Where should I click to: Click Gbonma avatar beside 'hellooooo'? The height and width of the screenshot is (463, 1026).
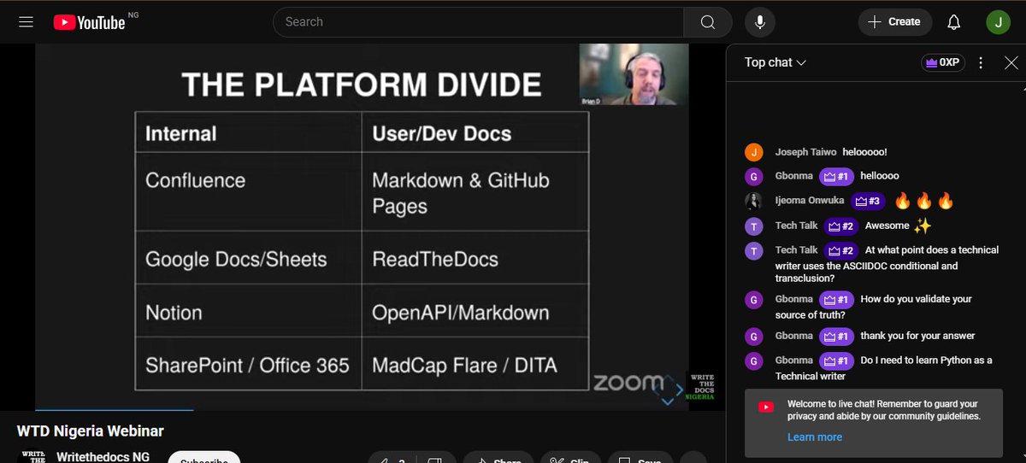753,177
